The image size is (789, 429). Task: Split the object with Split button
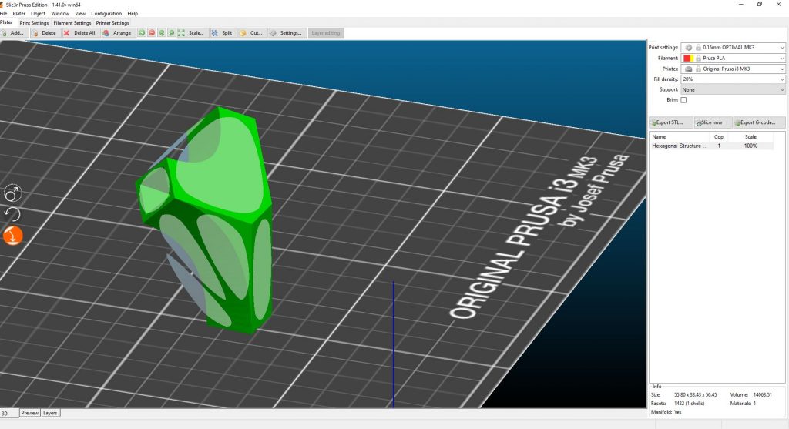[x=223, y=32]
